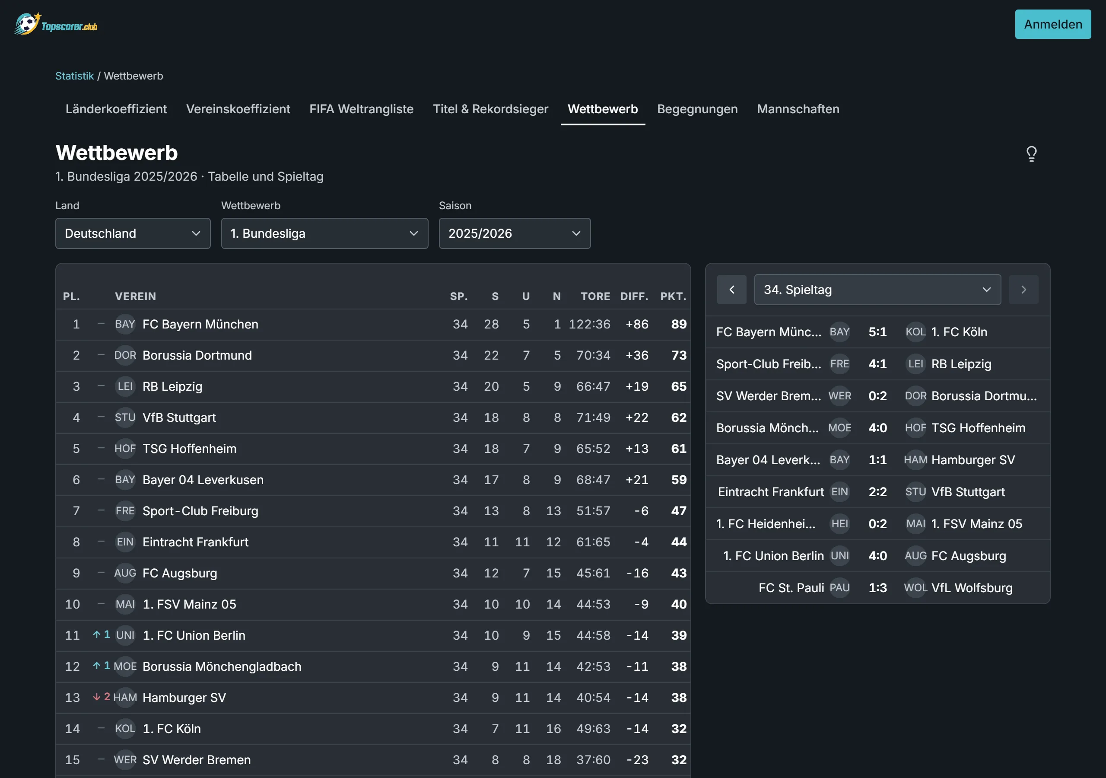Follow the Statistik breadcrumb link

[x=74, y=76]
